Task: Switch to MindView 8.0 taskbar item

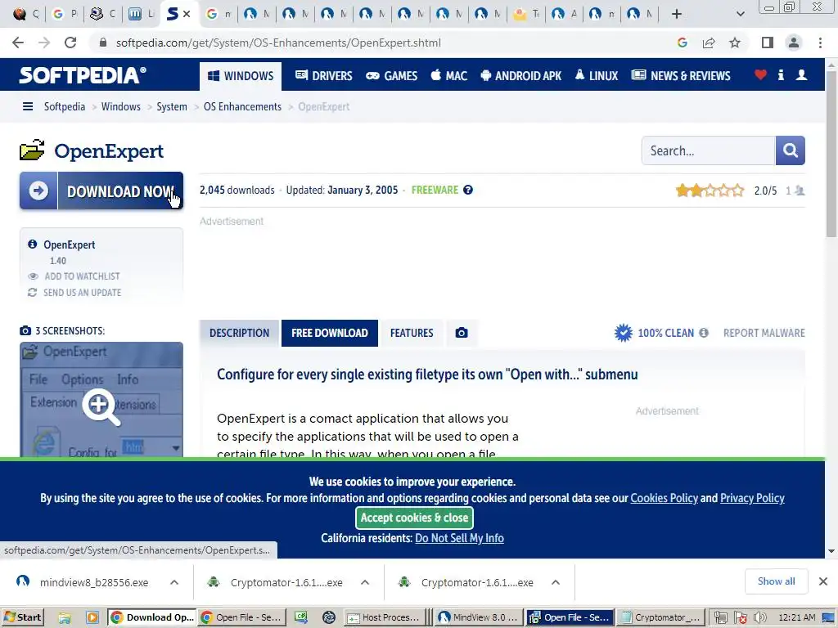Action: (x=478, y=617)
